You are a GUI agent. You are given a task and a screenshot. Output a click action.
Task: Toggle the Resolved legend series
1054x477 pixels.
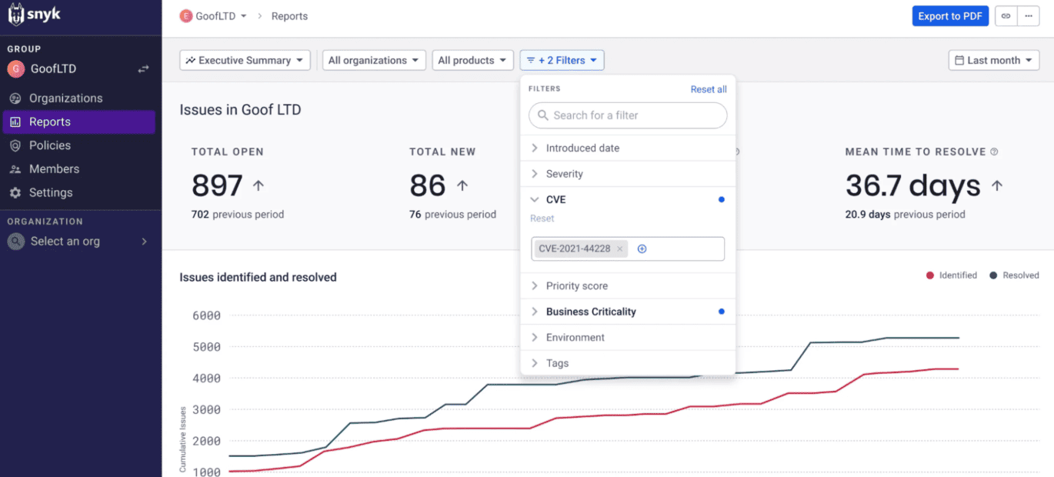(1014, 275)
